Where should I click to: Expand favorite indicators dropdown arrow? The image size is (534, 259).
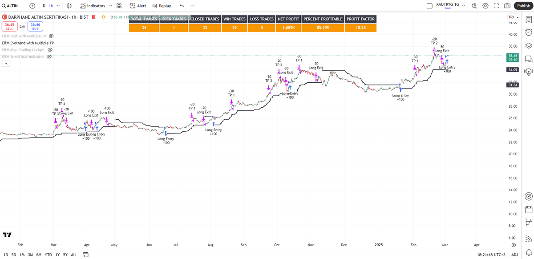pos(110,6)
